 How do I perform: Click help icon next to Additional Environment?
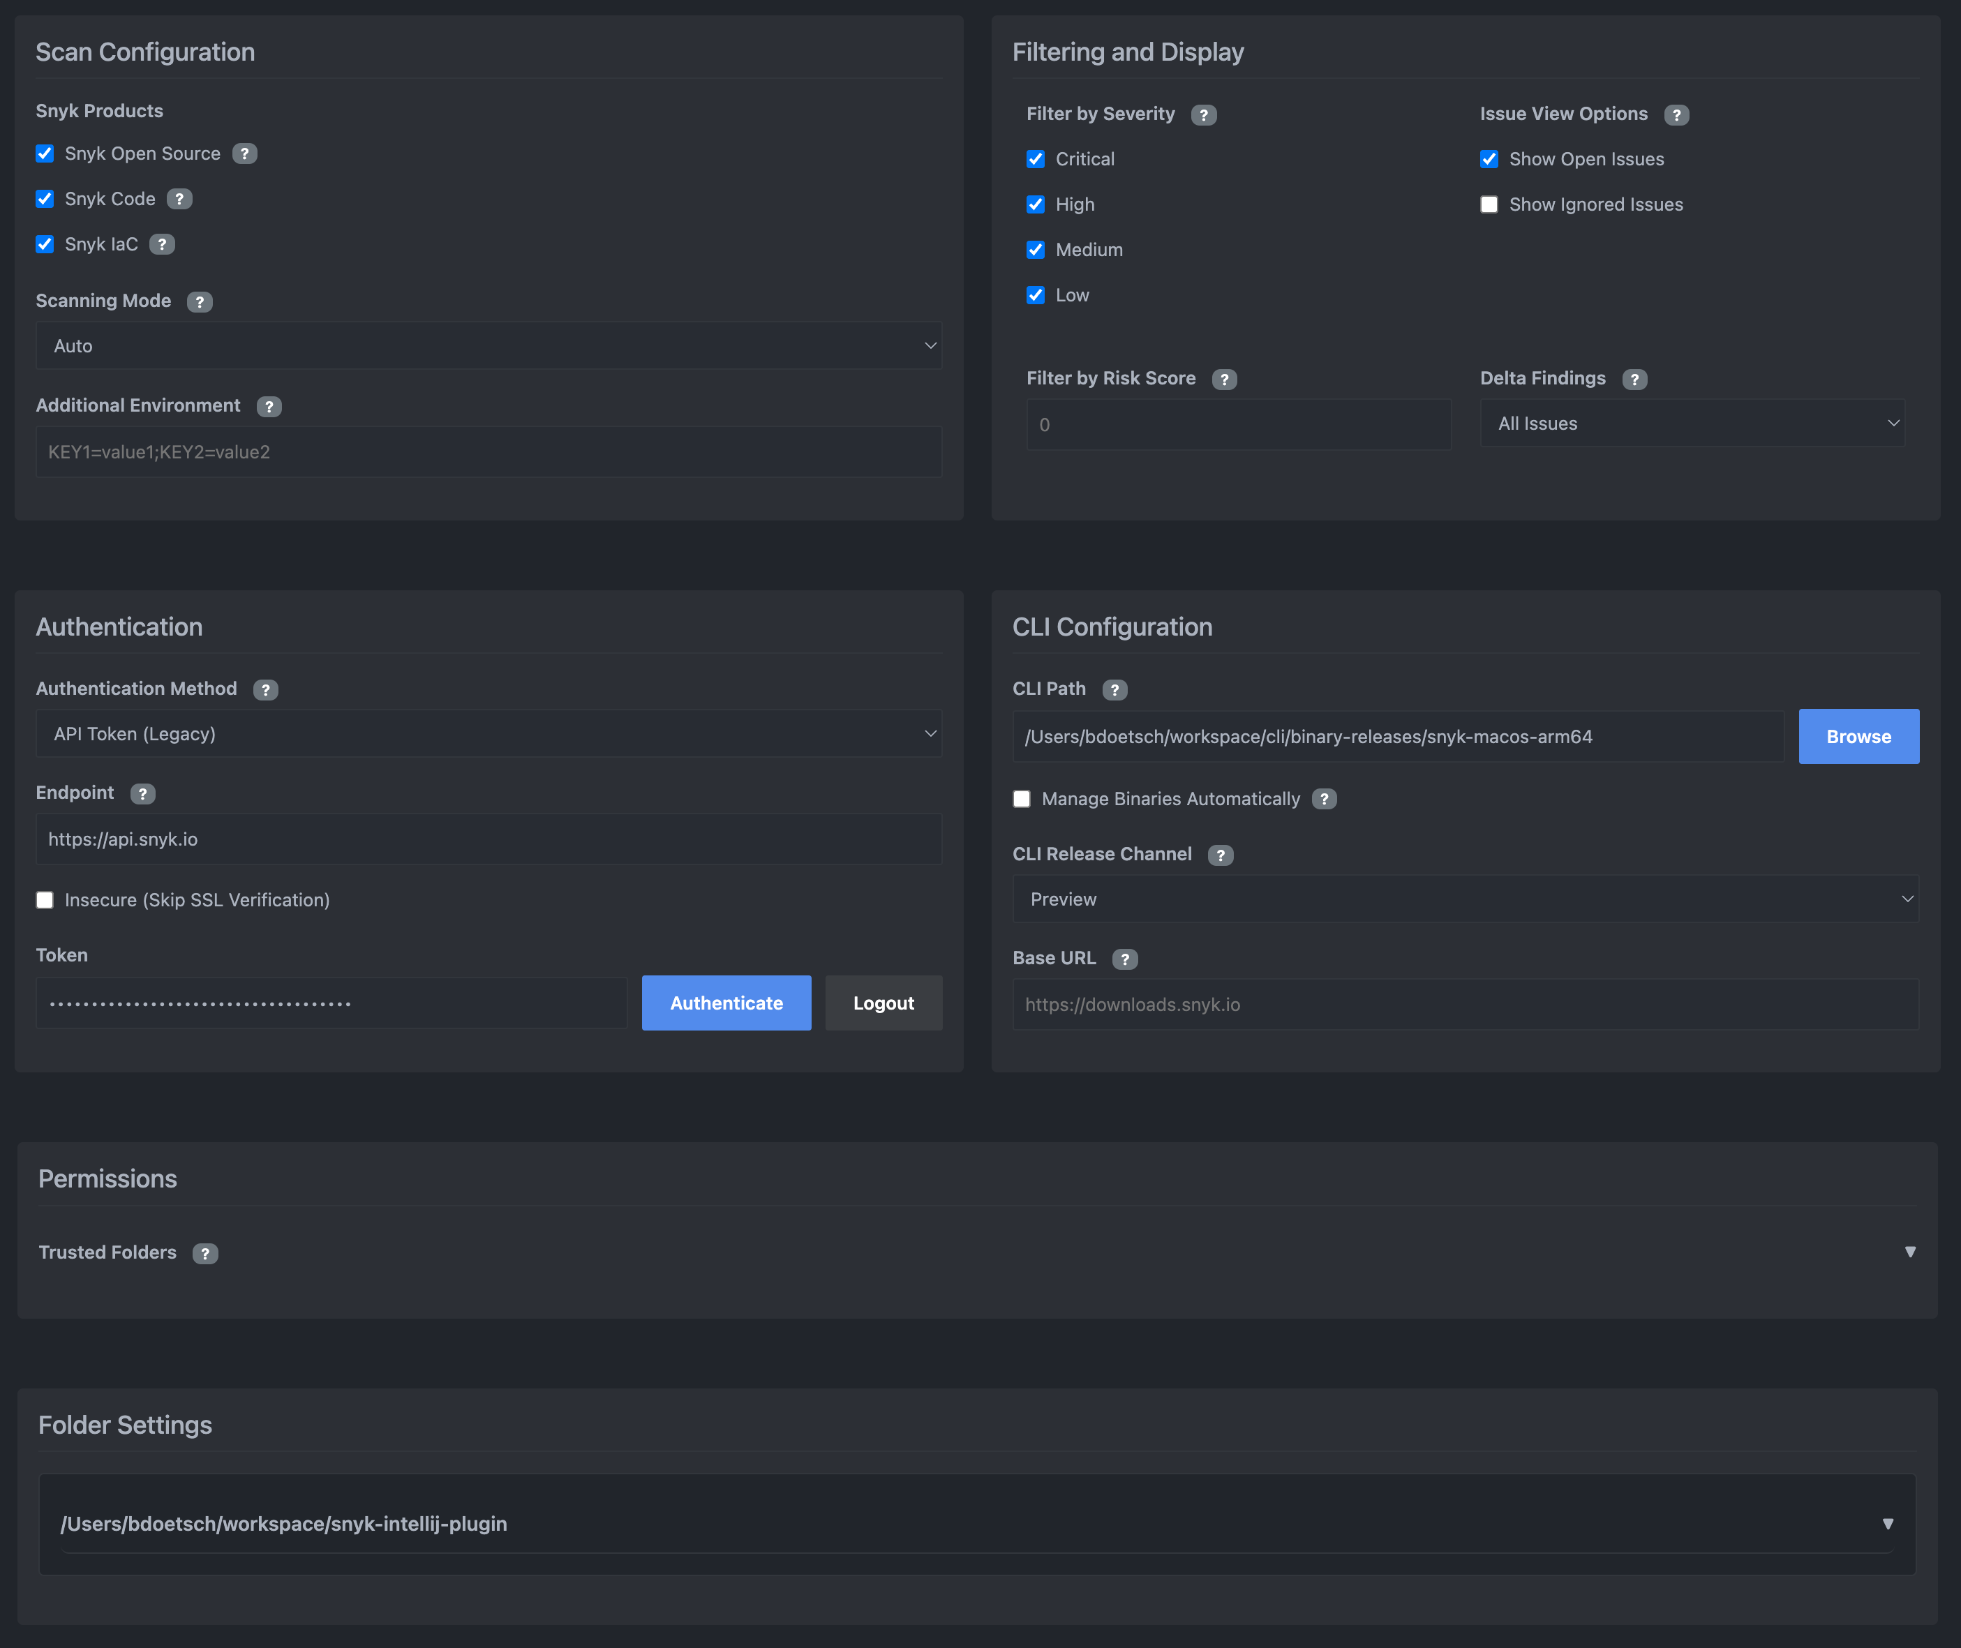(269, 406)
